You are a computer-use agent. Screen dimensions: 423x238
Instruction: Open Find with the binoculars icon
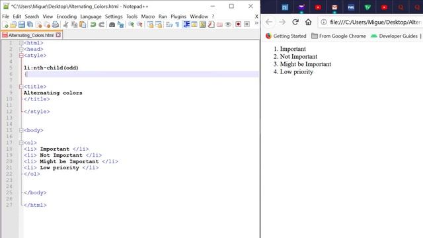pos(112,24)
